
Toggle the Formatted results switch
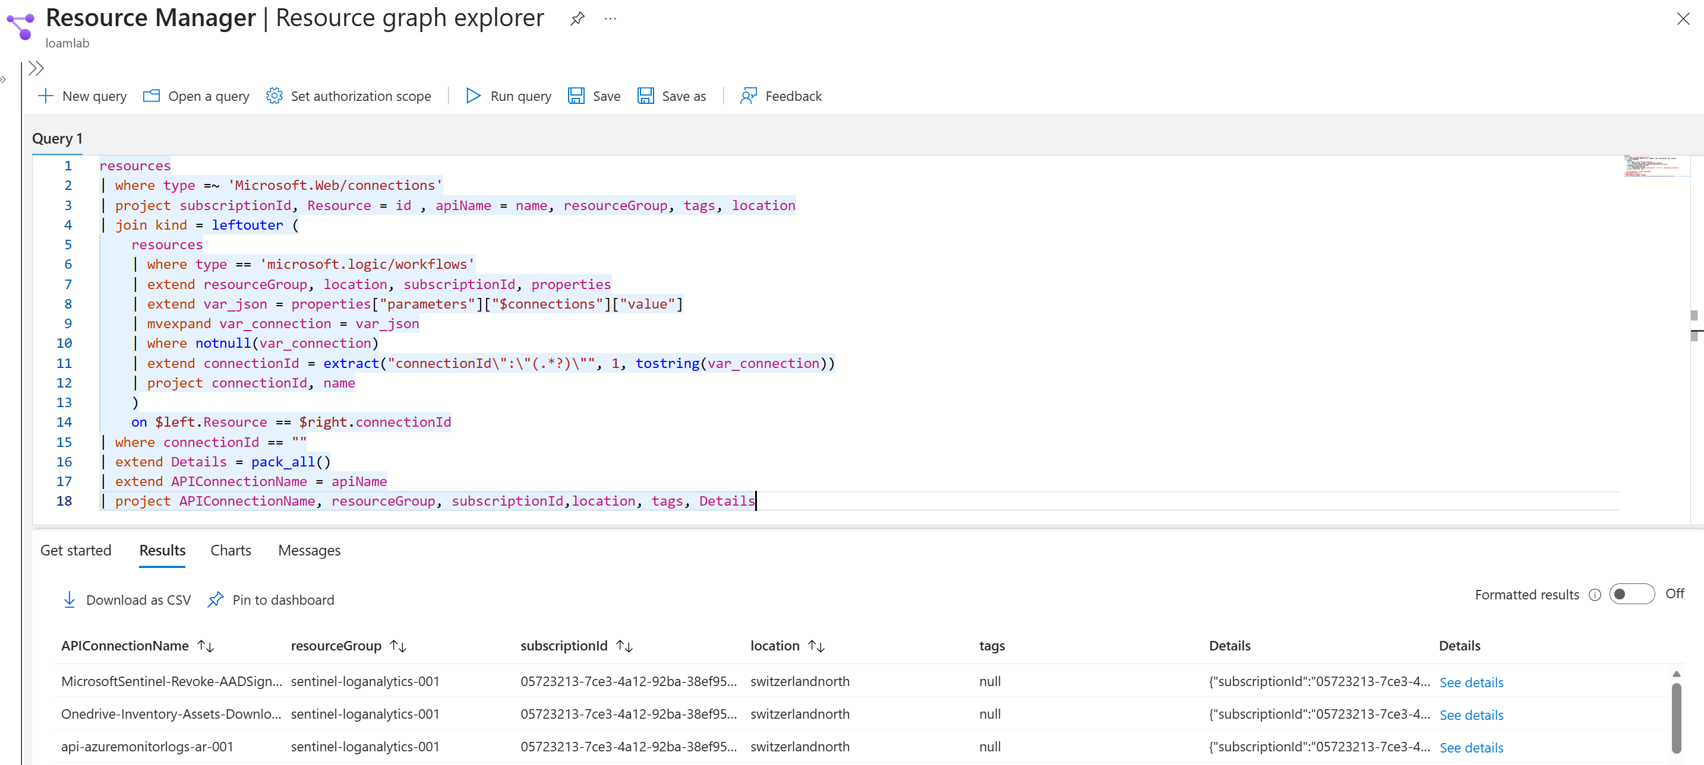[x=1632, y=595]
